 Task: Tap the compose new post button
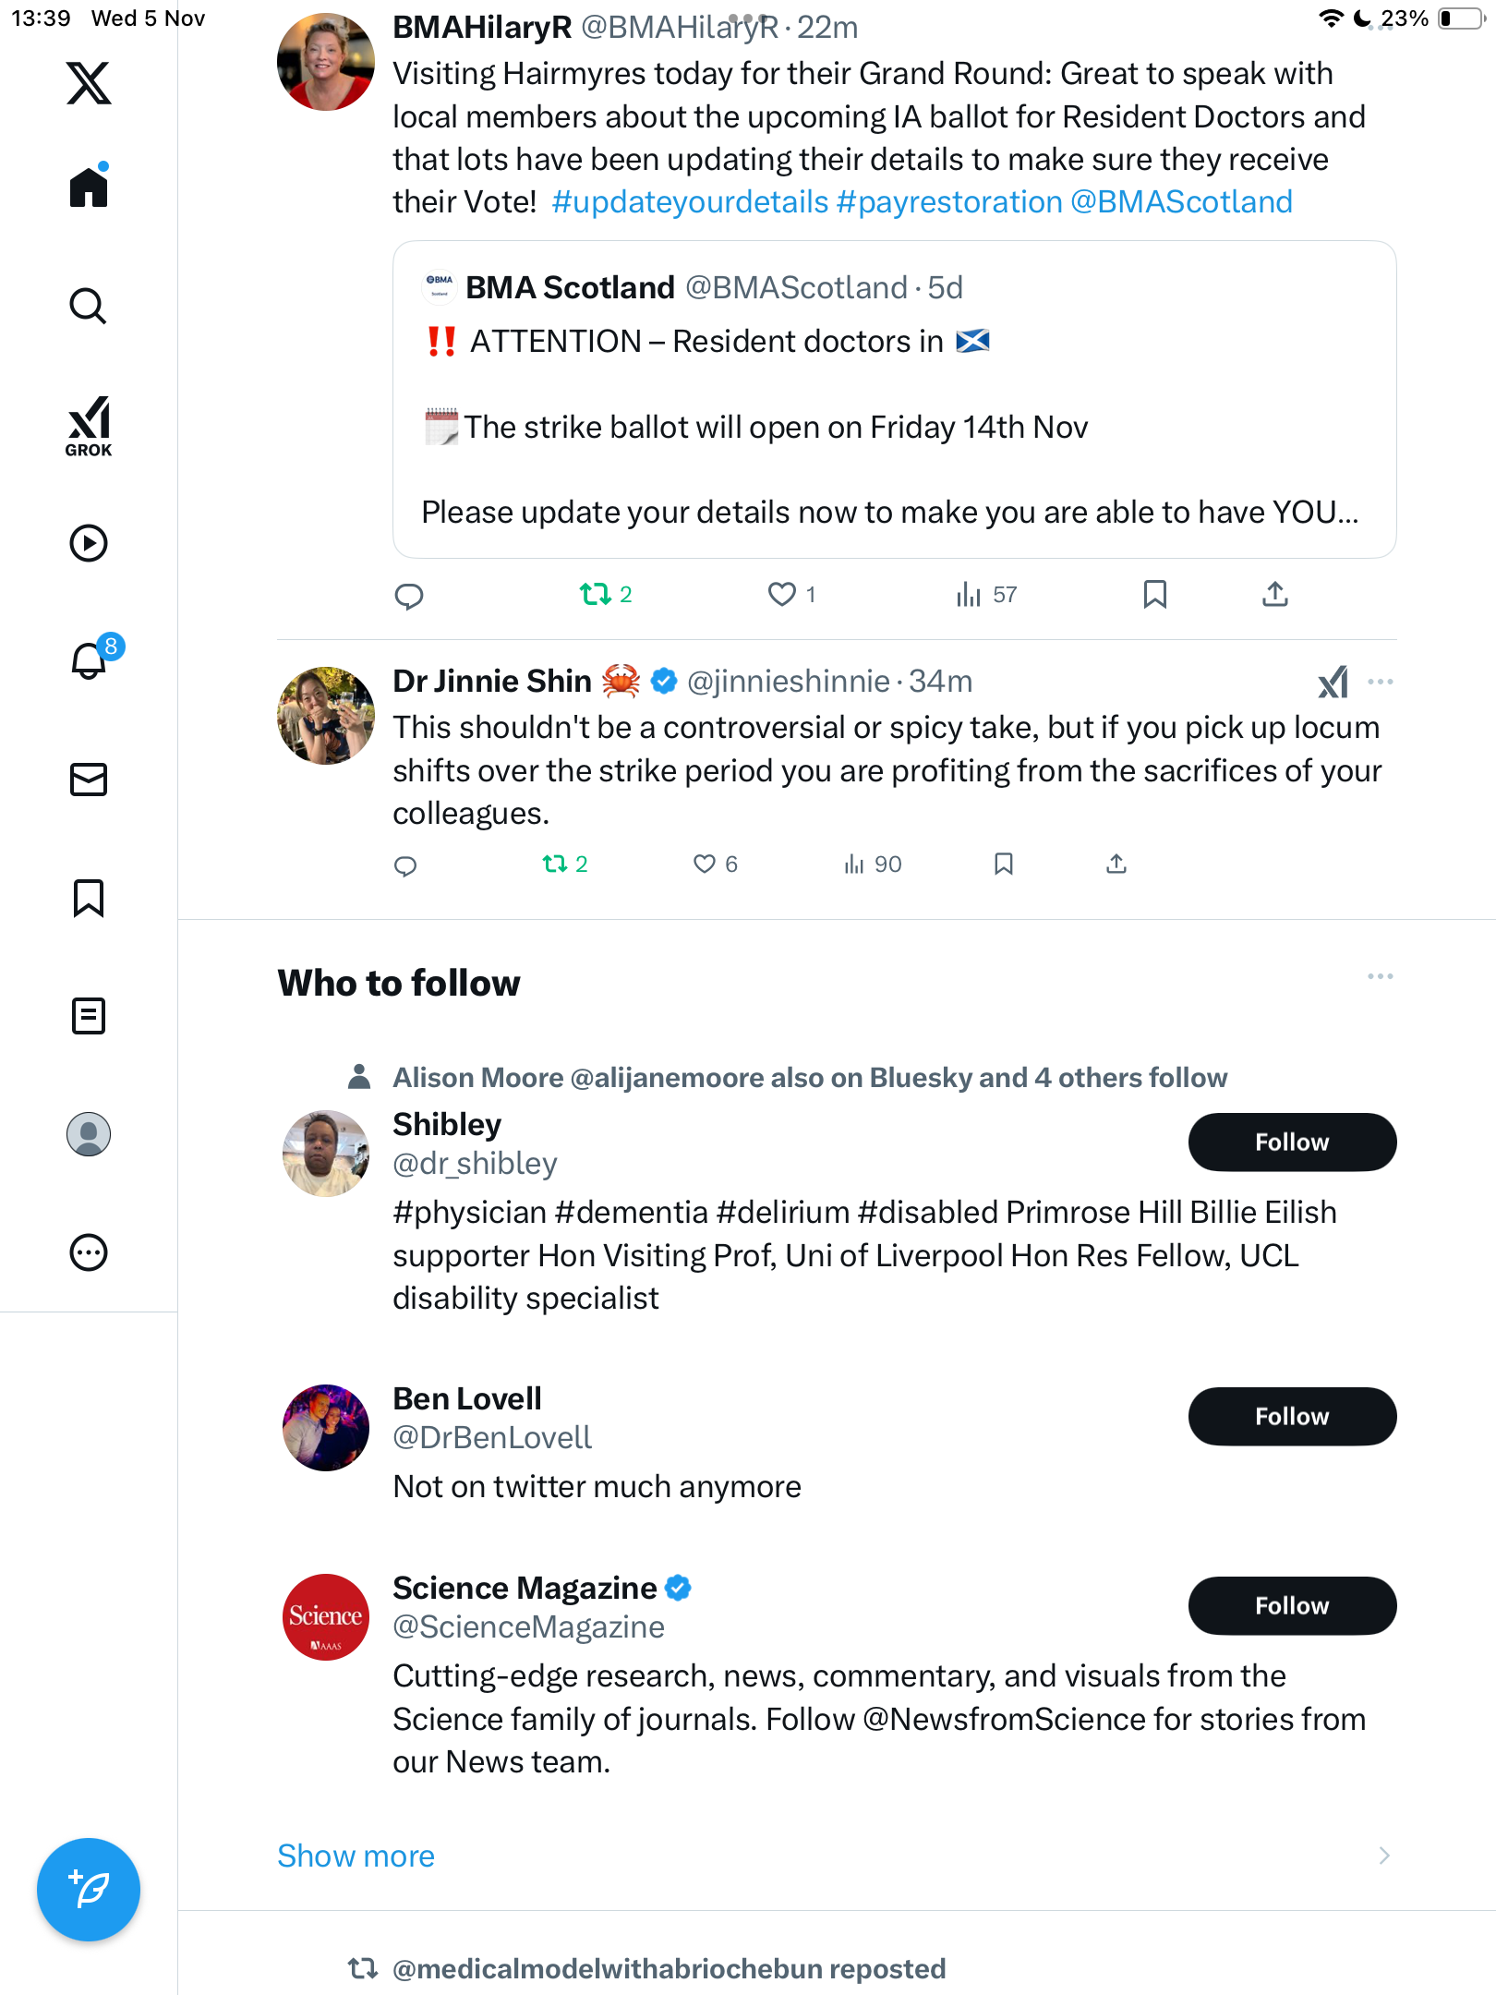pyautogui.click(x=89, y=1889)
